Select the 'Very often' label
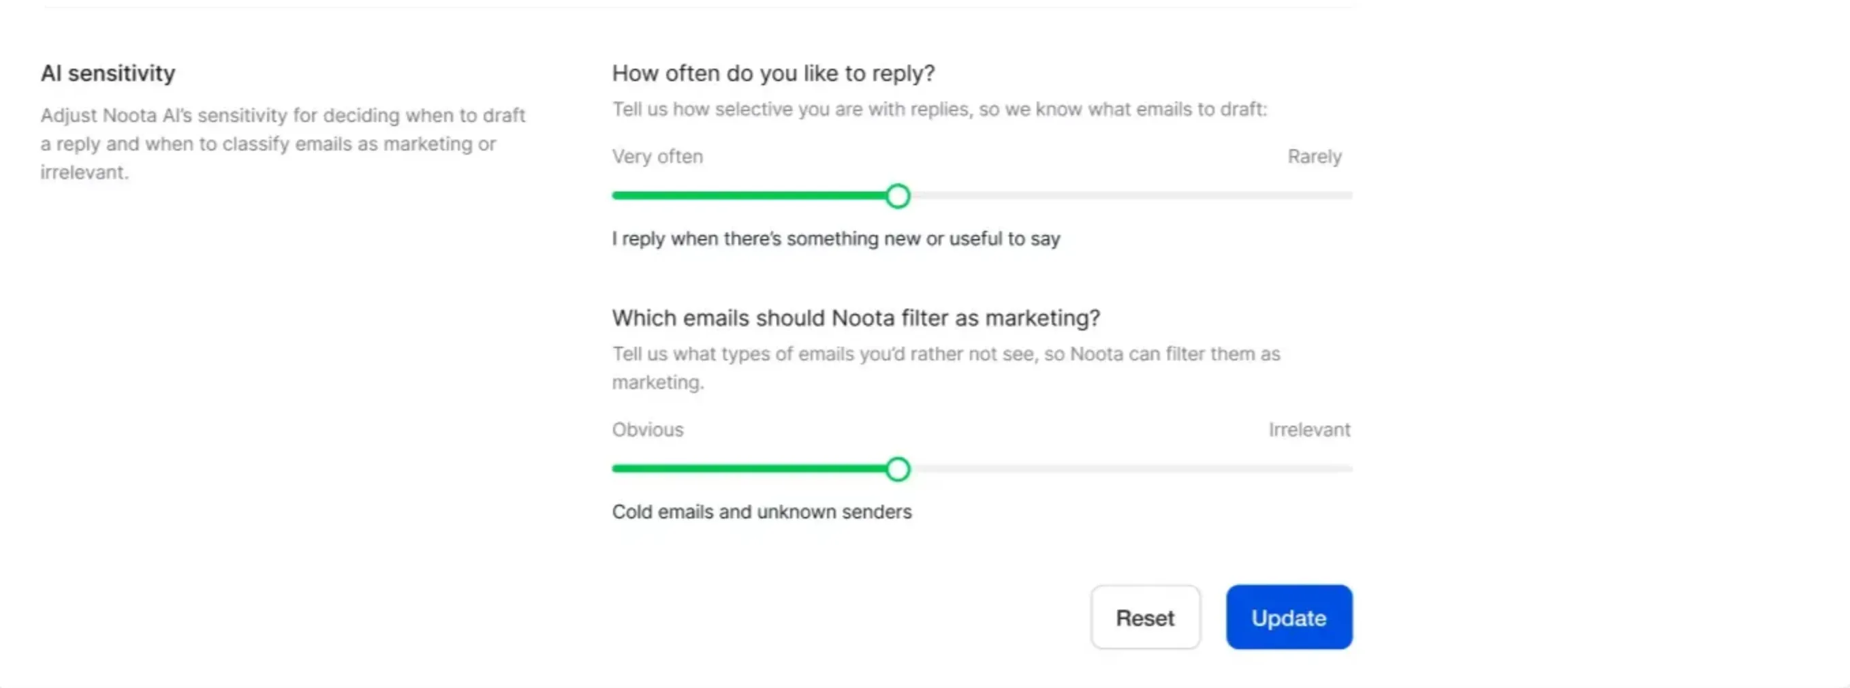Image resolution: width=1850 pixels, height=688 pixels. [657, 157]
